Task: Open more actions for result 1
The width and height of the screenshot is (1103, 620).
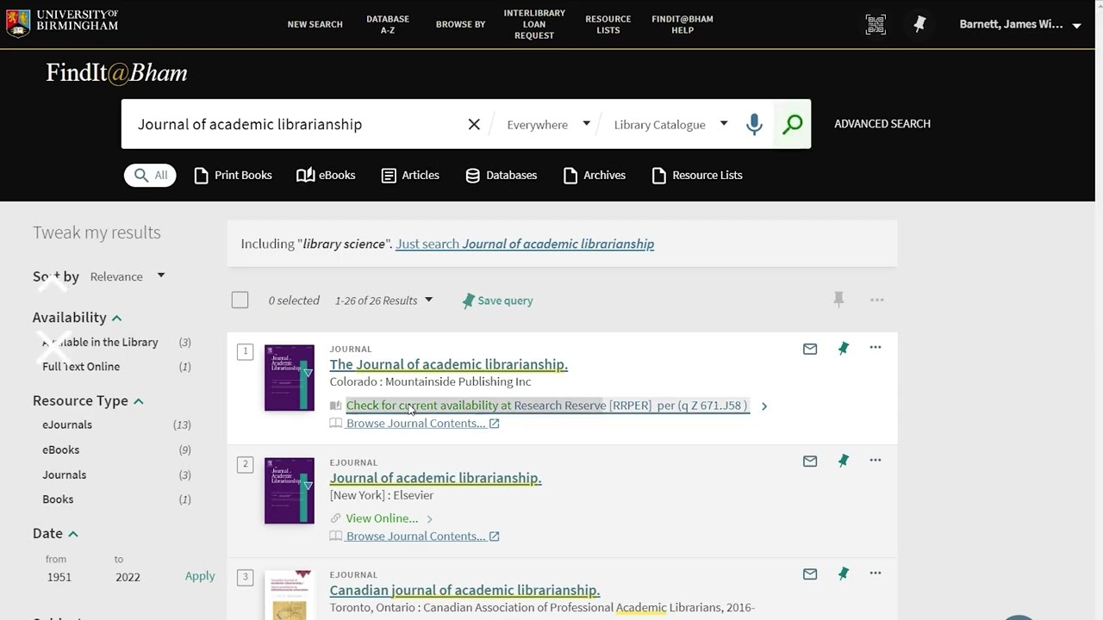Action: coord(876,348)
